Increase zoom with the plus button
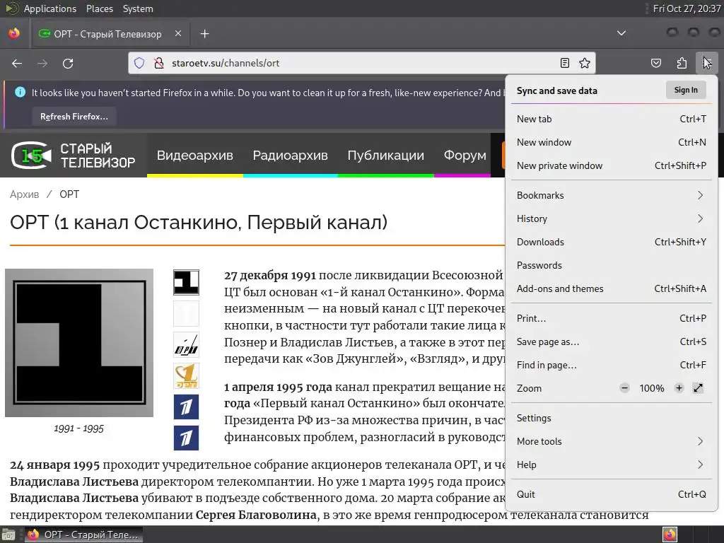This screenshot has height=543, width=724. pyautogui.click(x=679, y=388)
